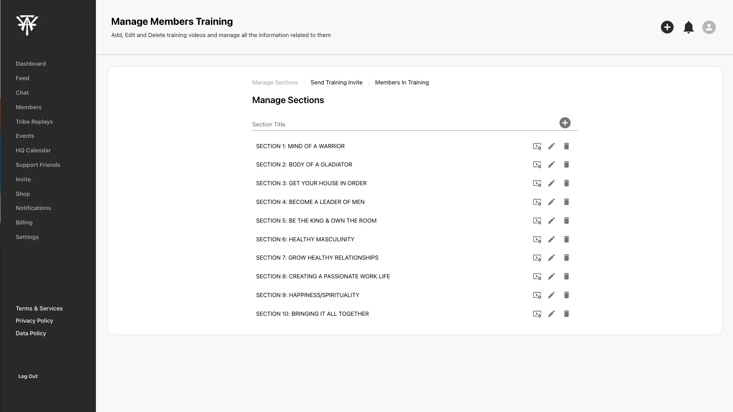Screen dimensions: 733x412
Task: Switch to Manage Sections tab
Action: 275,82
